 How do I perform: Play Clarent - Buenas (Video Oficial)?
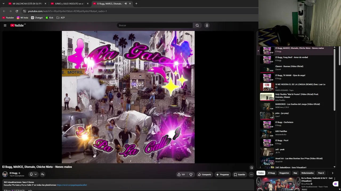pos(295,68)
